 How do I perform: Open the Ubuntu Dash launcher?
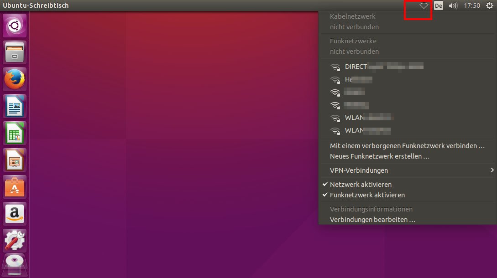click(15, 26)
